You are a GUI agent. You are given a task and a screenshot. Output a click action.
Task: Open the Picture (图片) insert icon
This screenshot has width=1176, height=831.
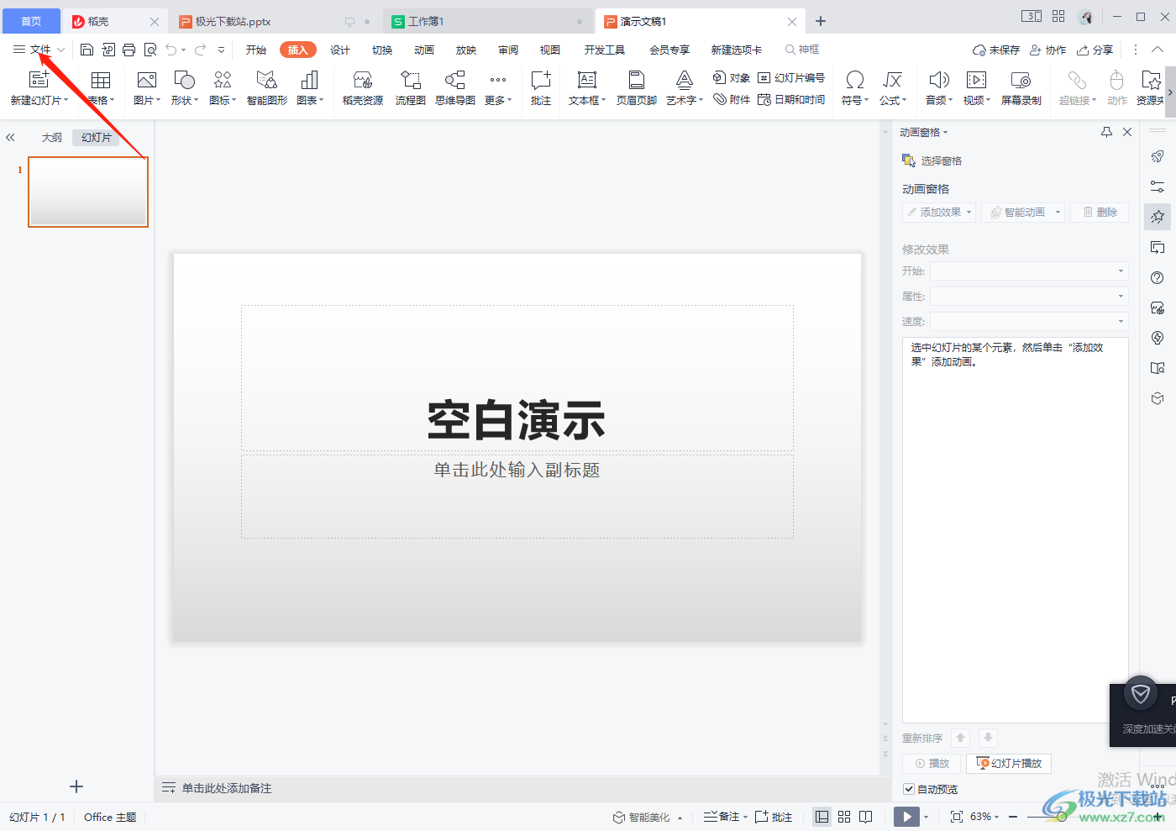[146, 80]
